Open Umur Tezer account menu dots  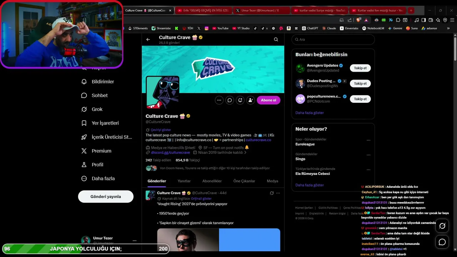click(135, 241)
